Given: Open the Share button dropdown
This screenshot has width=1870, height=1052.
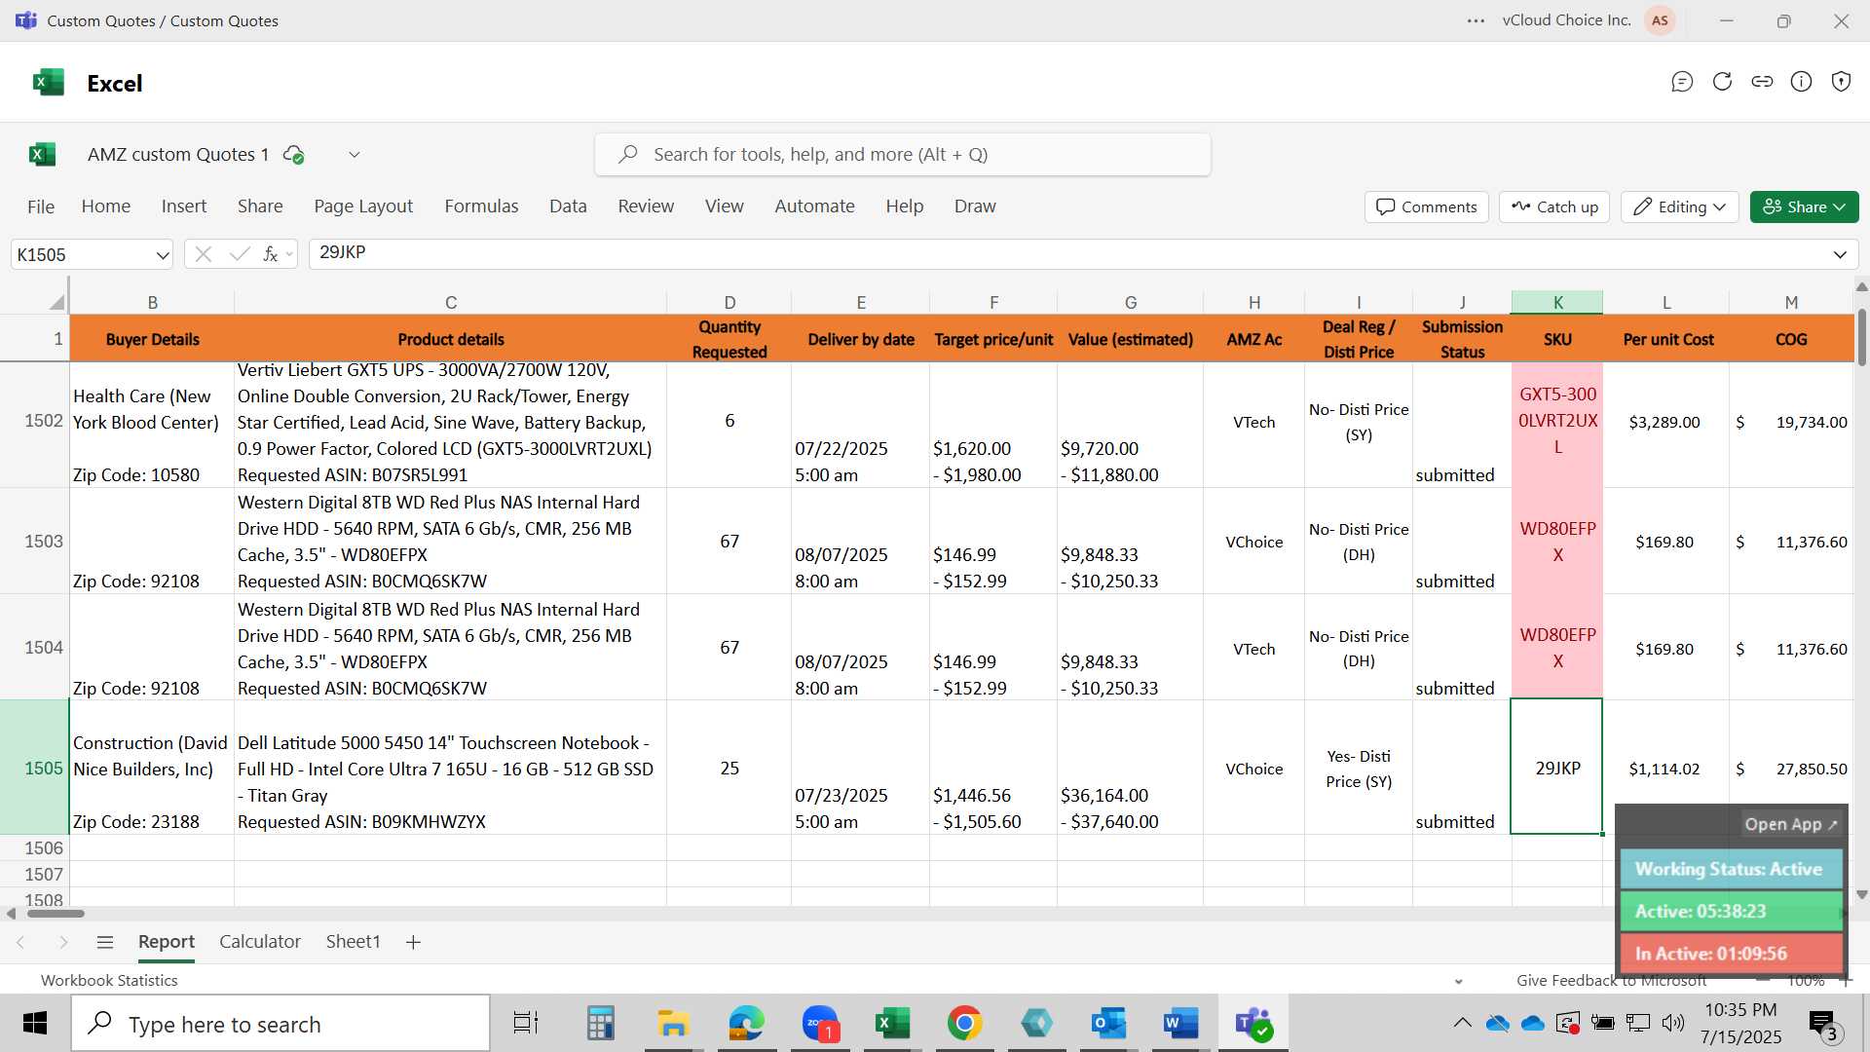Looking at the screenshot, I should click(1804, 207).
